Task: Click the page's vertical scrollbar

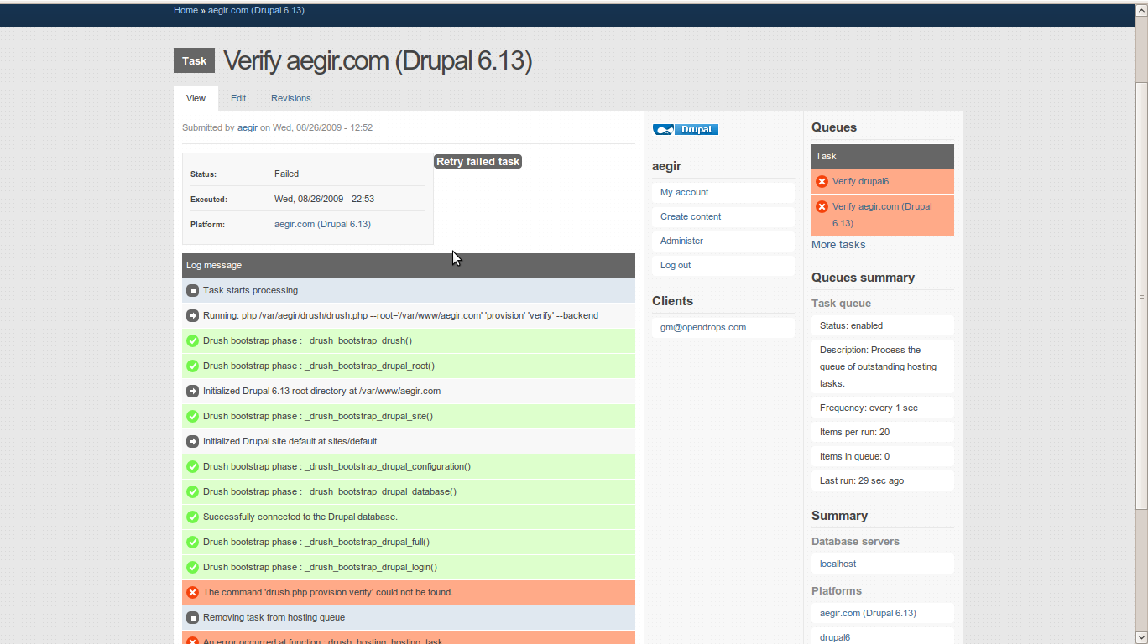Action: [x=1141, y=293]
